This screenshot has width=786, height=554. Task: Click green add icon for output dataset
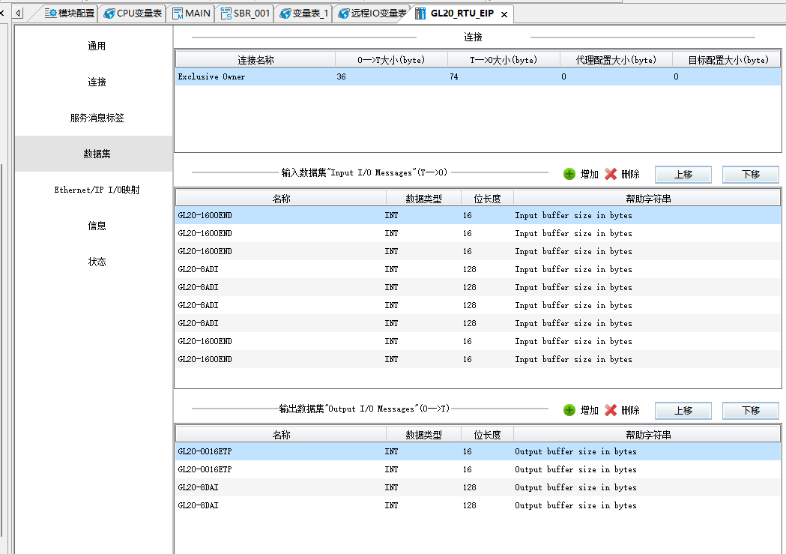[569, 410]
